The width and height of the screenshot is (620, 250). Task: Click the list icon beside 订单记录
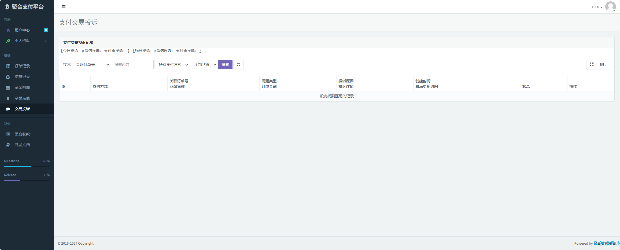coord(8,66)
